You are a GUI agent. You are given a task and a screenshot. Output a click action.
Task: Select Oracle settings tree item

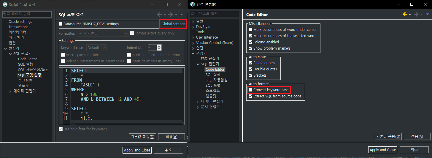(x=20, y=22)
